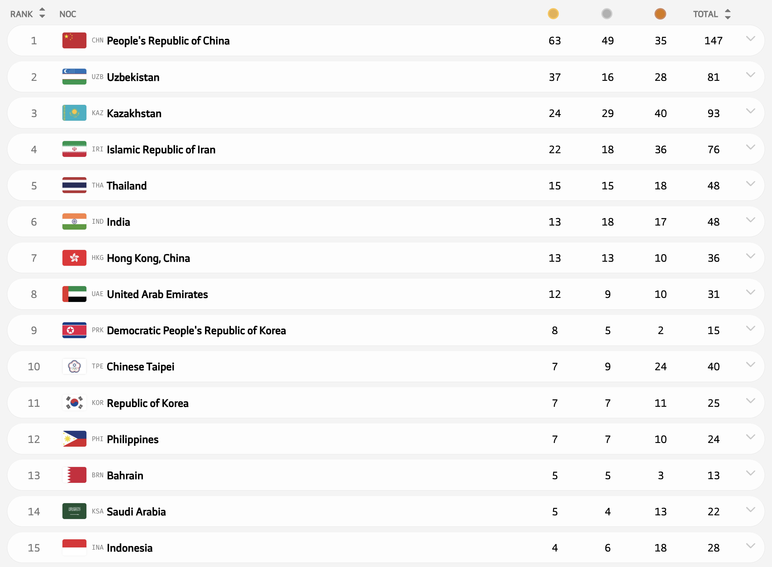
Task: Click the China flag icon
Action: tap(74, 41)
